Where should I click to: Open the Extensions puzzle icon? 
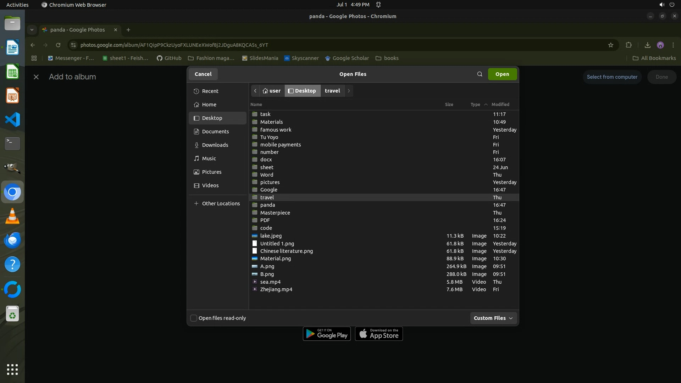pyautogui.click(x=629, y=45)
